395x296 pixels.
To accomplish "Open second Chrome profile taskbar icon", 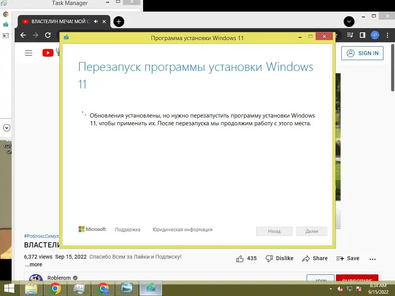I will coord(103,288).
